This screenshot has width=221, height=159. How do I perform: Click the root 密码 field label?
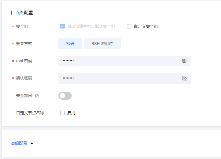(24, 61)
